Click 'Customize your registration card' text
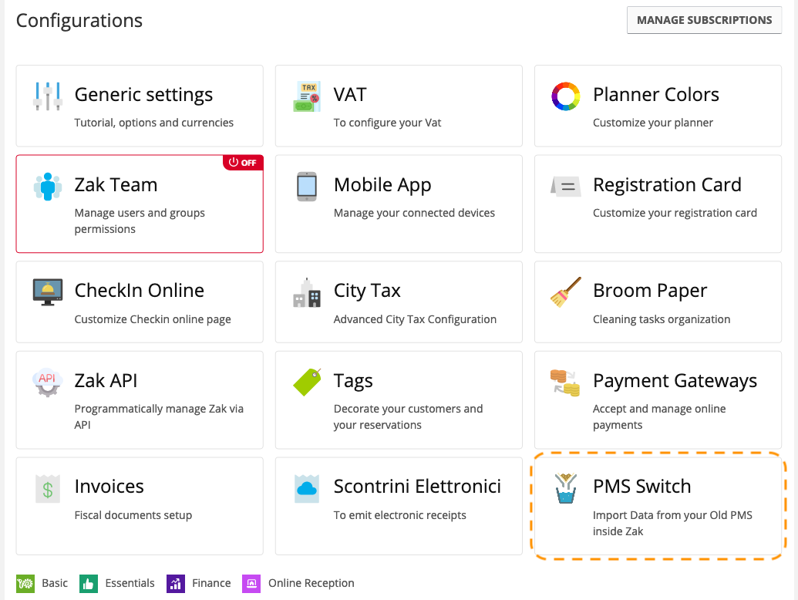Screen dimensions: 798x600 point(675,213)
